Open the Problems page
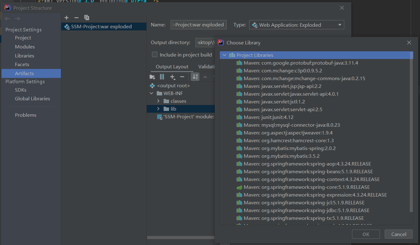This screenshot has height=245, width=420. pos(25,115)
